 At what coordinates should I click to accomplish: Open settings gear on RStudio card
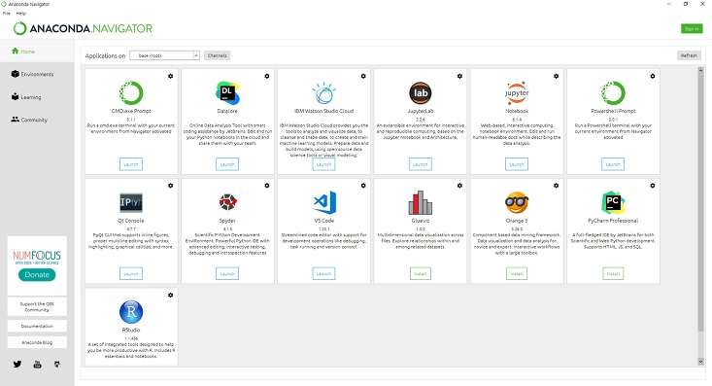click(171, 295)
